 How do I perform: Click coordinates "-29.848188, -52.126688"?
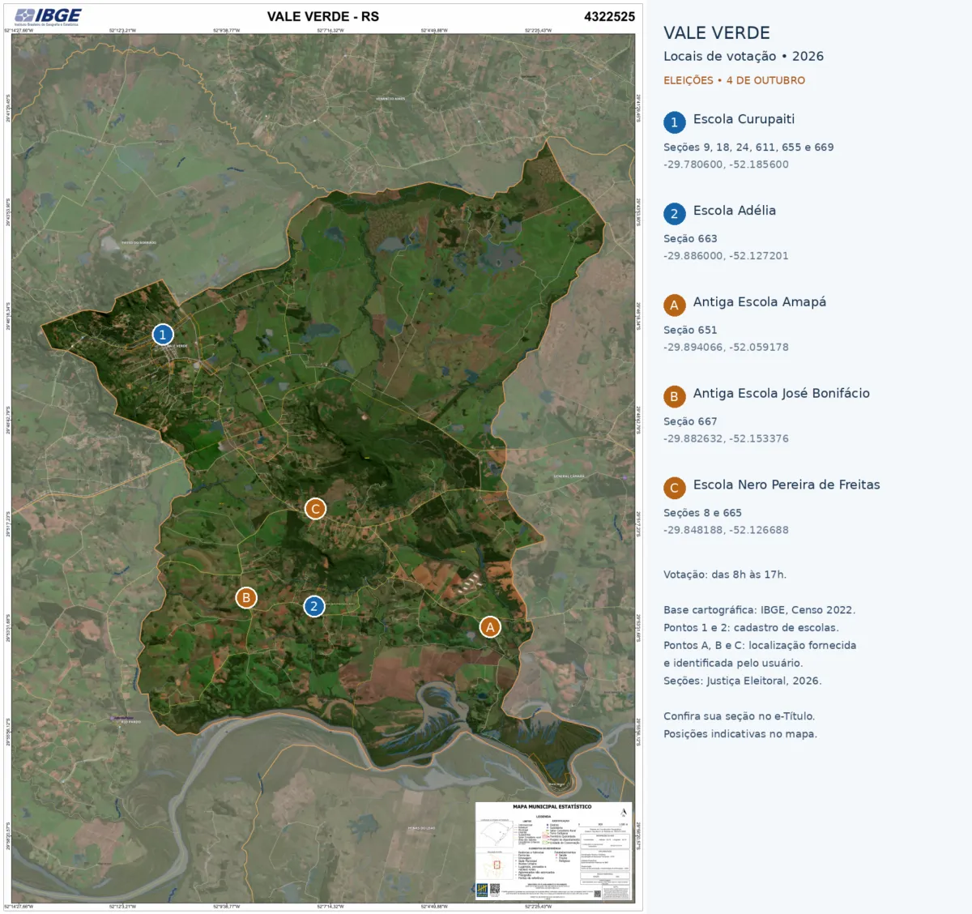coord(726,531)
